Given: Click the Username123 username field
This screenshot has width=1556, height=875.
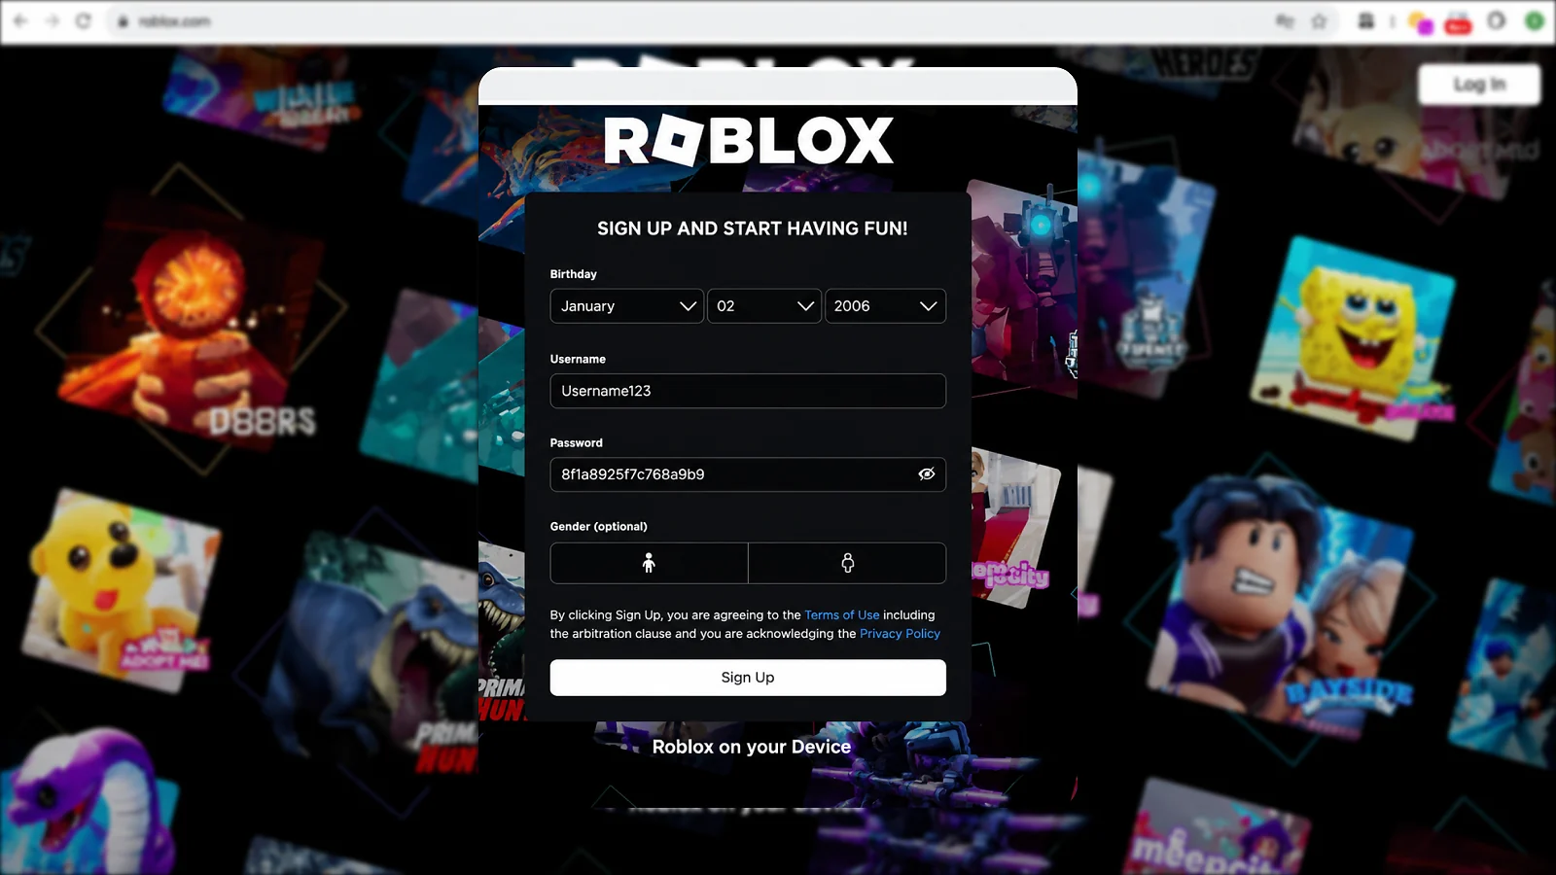Looking at the screenshot, I should tap(748, 391).
